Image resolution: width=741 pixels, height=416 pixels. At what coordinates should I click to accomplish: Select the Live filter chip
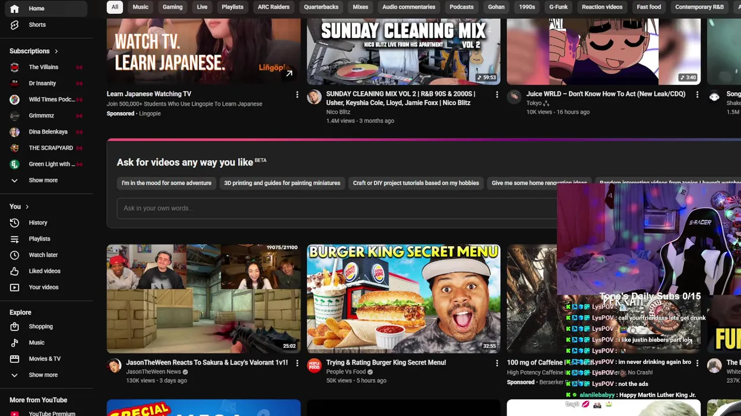point(202,7)
